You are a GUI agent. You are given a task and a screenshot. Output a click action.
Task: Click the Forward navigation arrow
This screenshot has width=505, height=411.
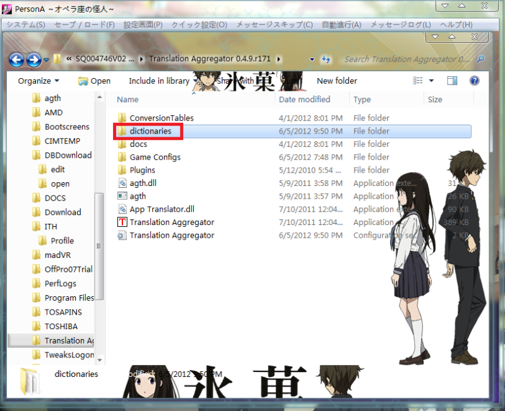click(33, 60)
